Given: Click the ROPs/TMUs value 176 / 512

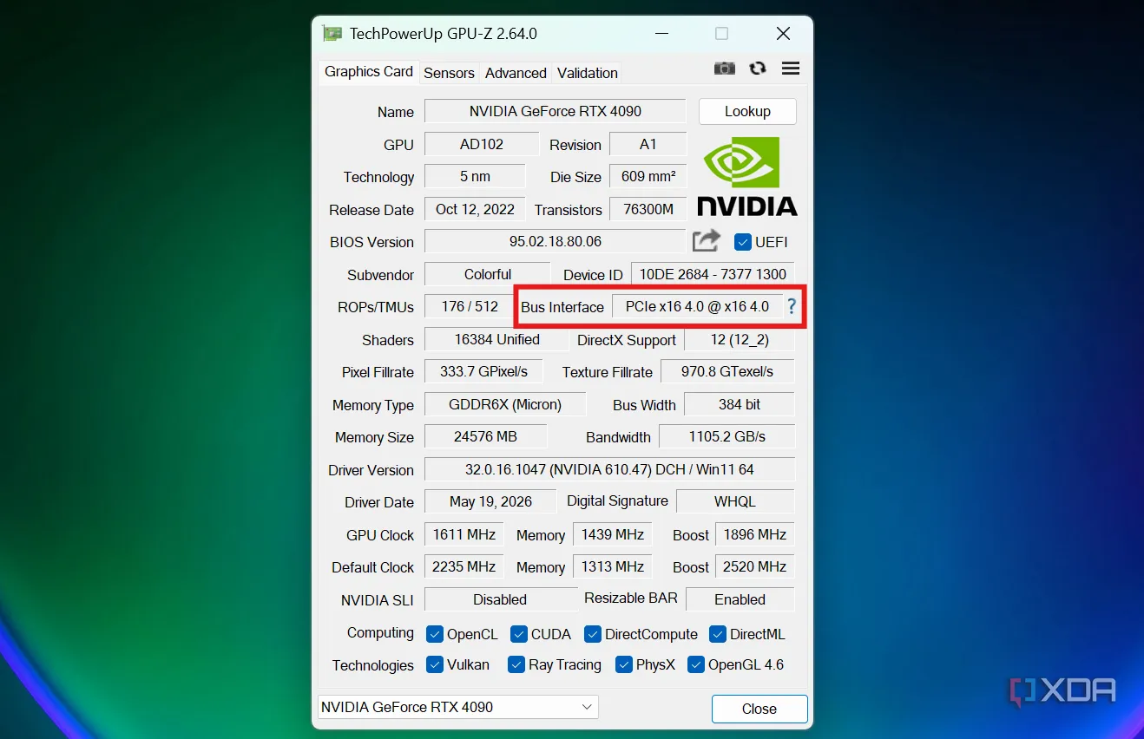Looking at the screenshot, I should (470, 306).
